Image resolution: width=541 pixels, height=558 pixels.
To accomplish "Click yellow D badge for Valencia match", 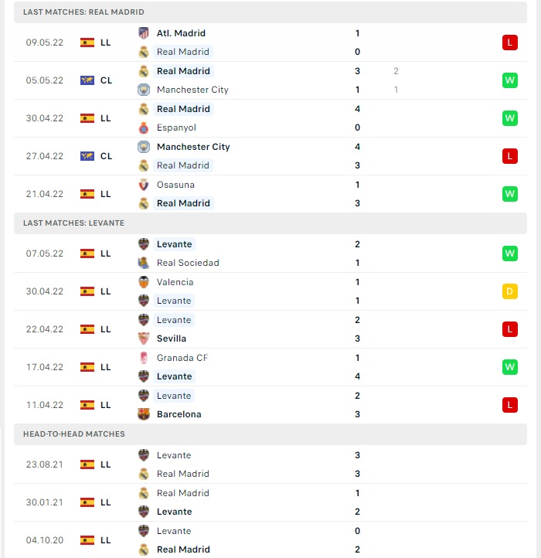I will (509, 291).
